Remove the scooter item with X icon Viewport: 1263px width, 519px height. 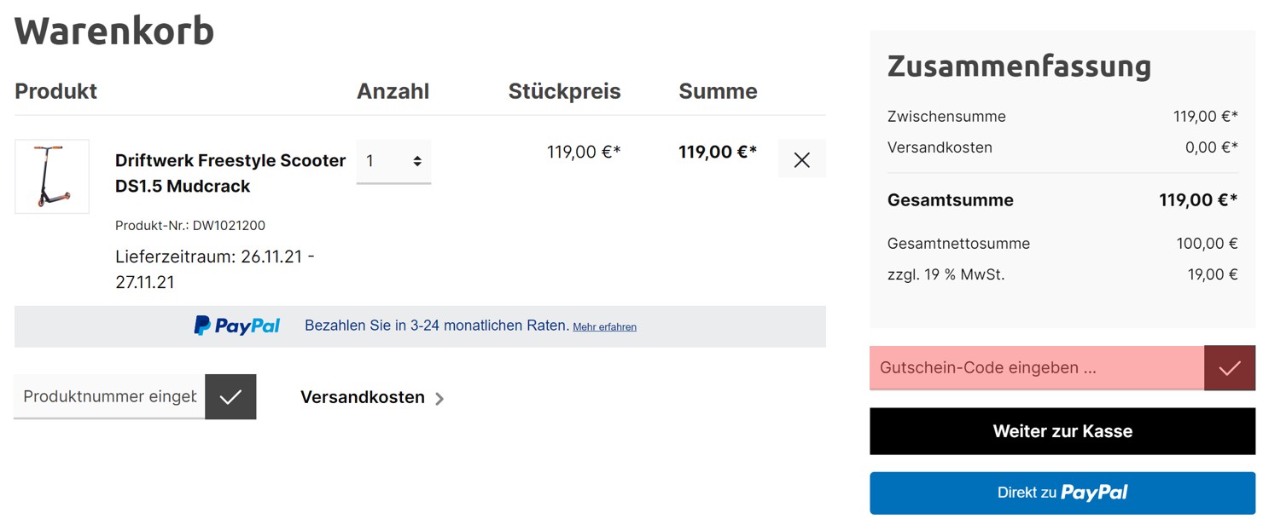[x=801, y=159]
